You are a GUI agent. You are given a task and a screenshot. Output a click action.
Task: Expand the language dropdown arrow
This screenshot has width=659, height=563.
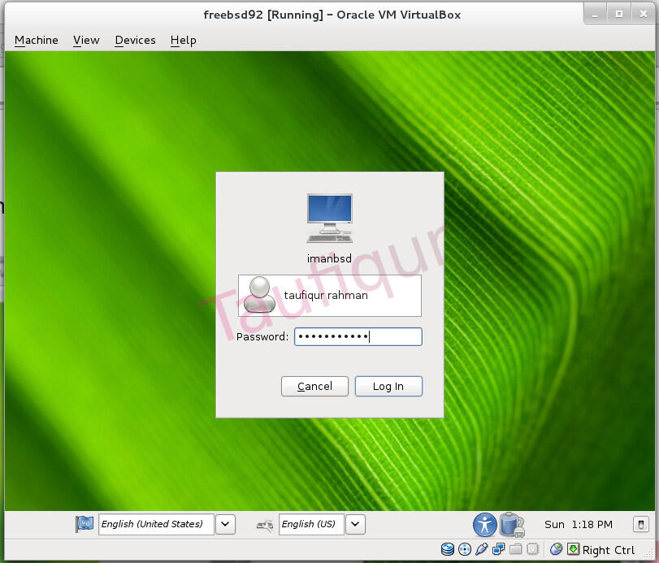pos(225,524)
